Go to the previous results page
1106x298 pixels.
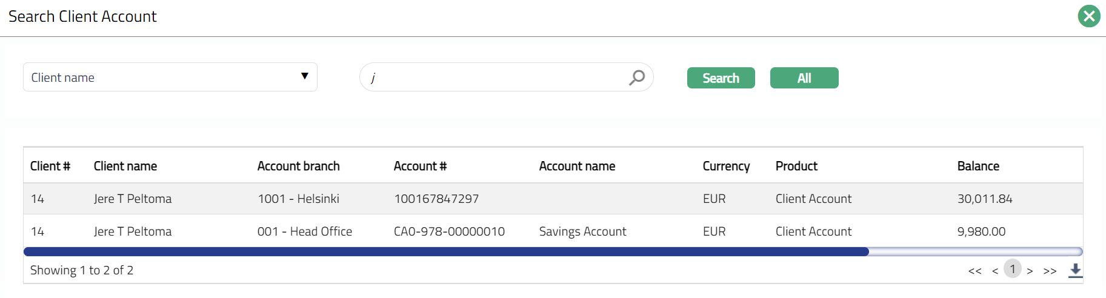click(x=994, y=271)
